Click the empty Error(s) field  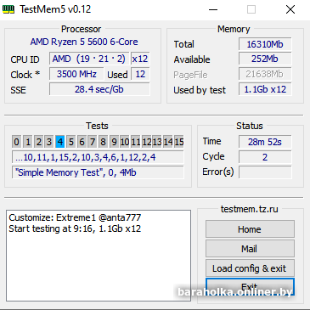coord(265,172)
